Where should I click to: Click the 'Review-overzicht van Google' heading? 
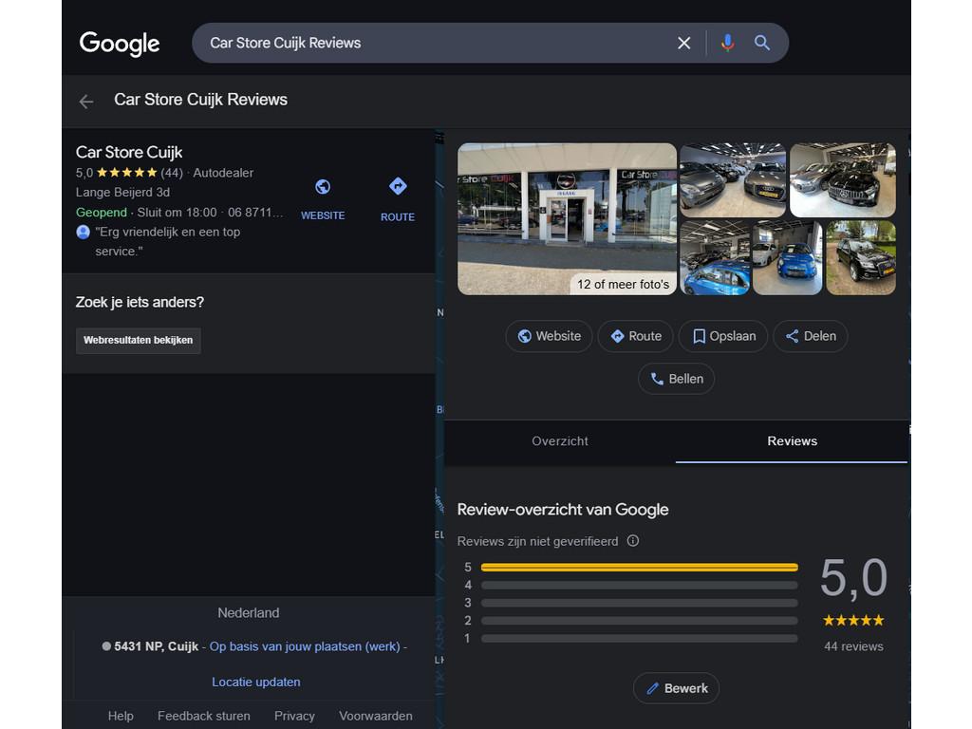coord(563,510)
